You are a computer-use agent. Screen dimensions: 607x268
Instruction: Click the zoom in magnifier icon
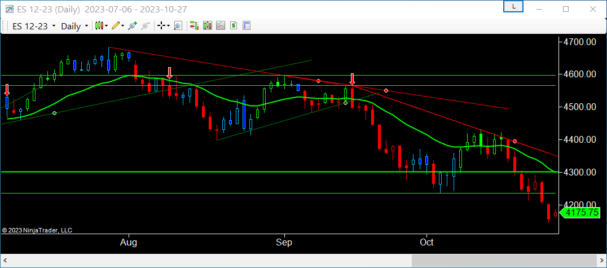133,26
